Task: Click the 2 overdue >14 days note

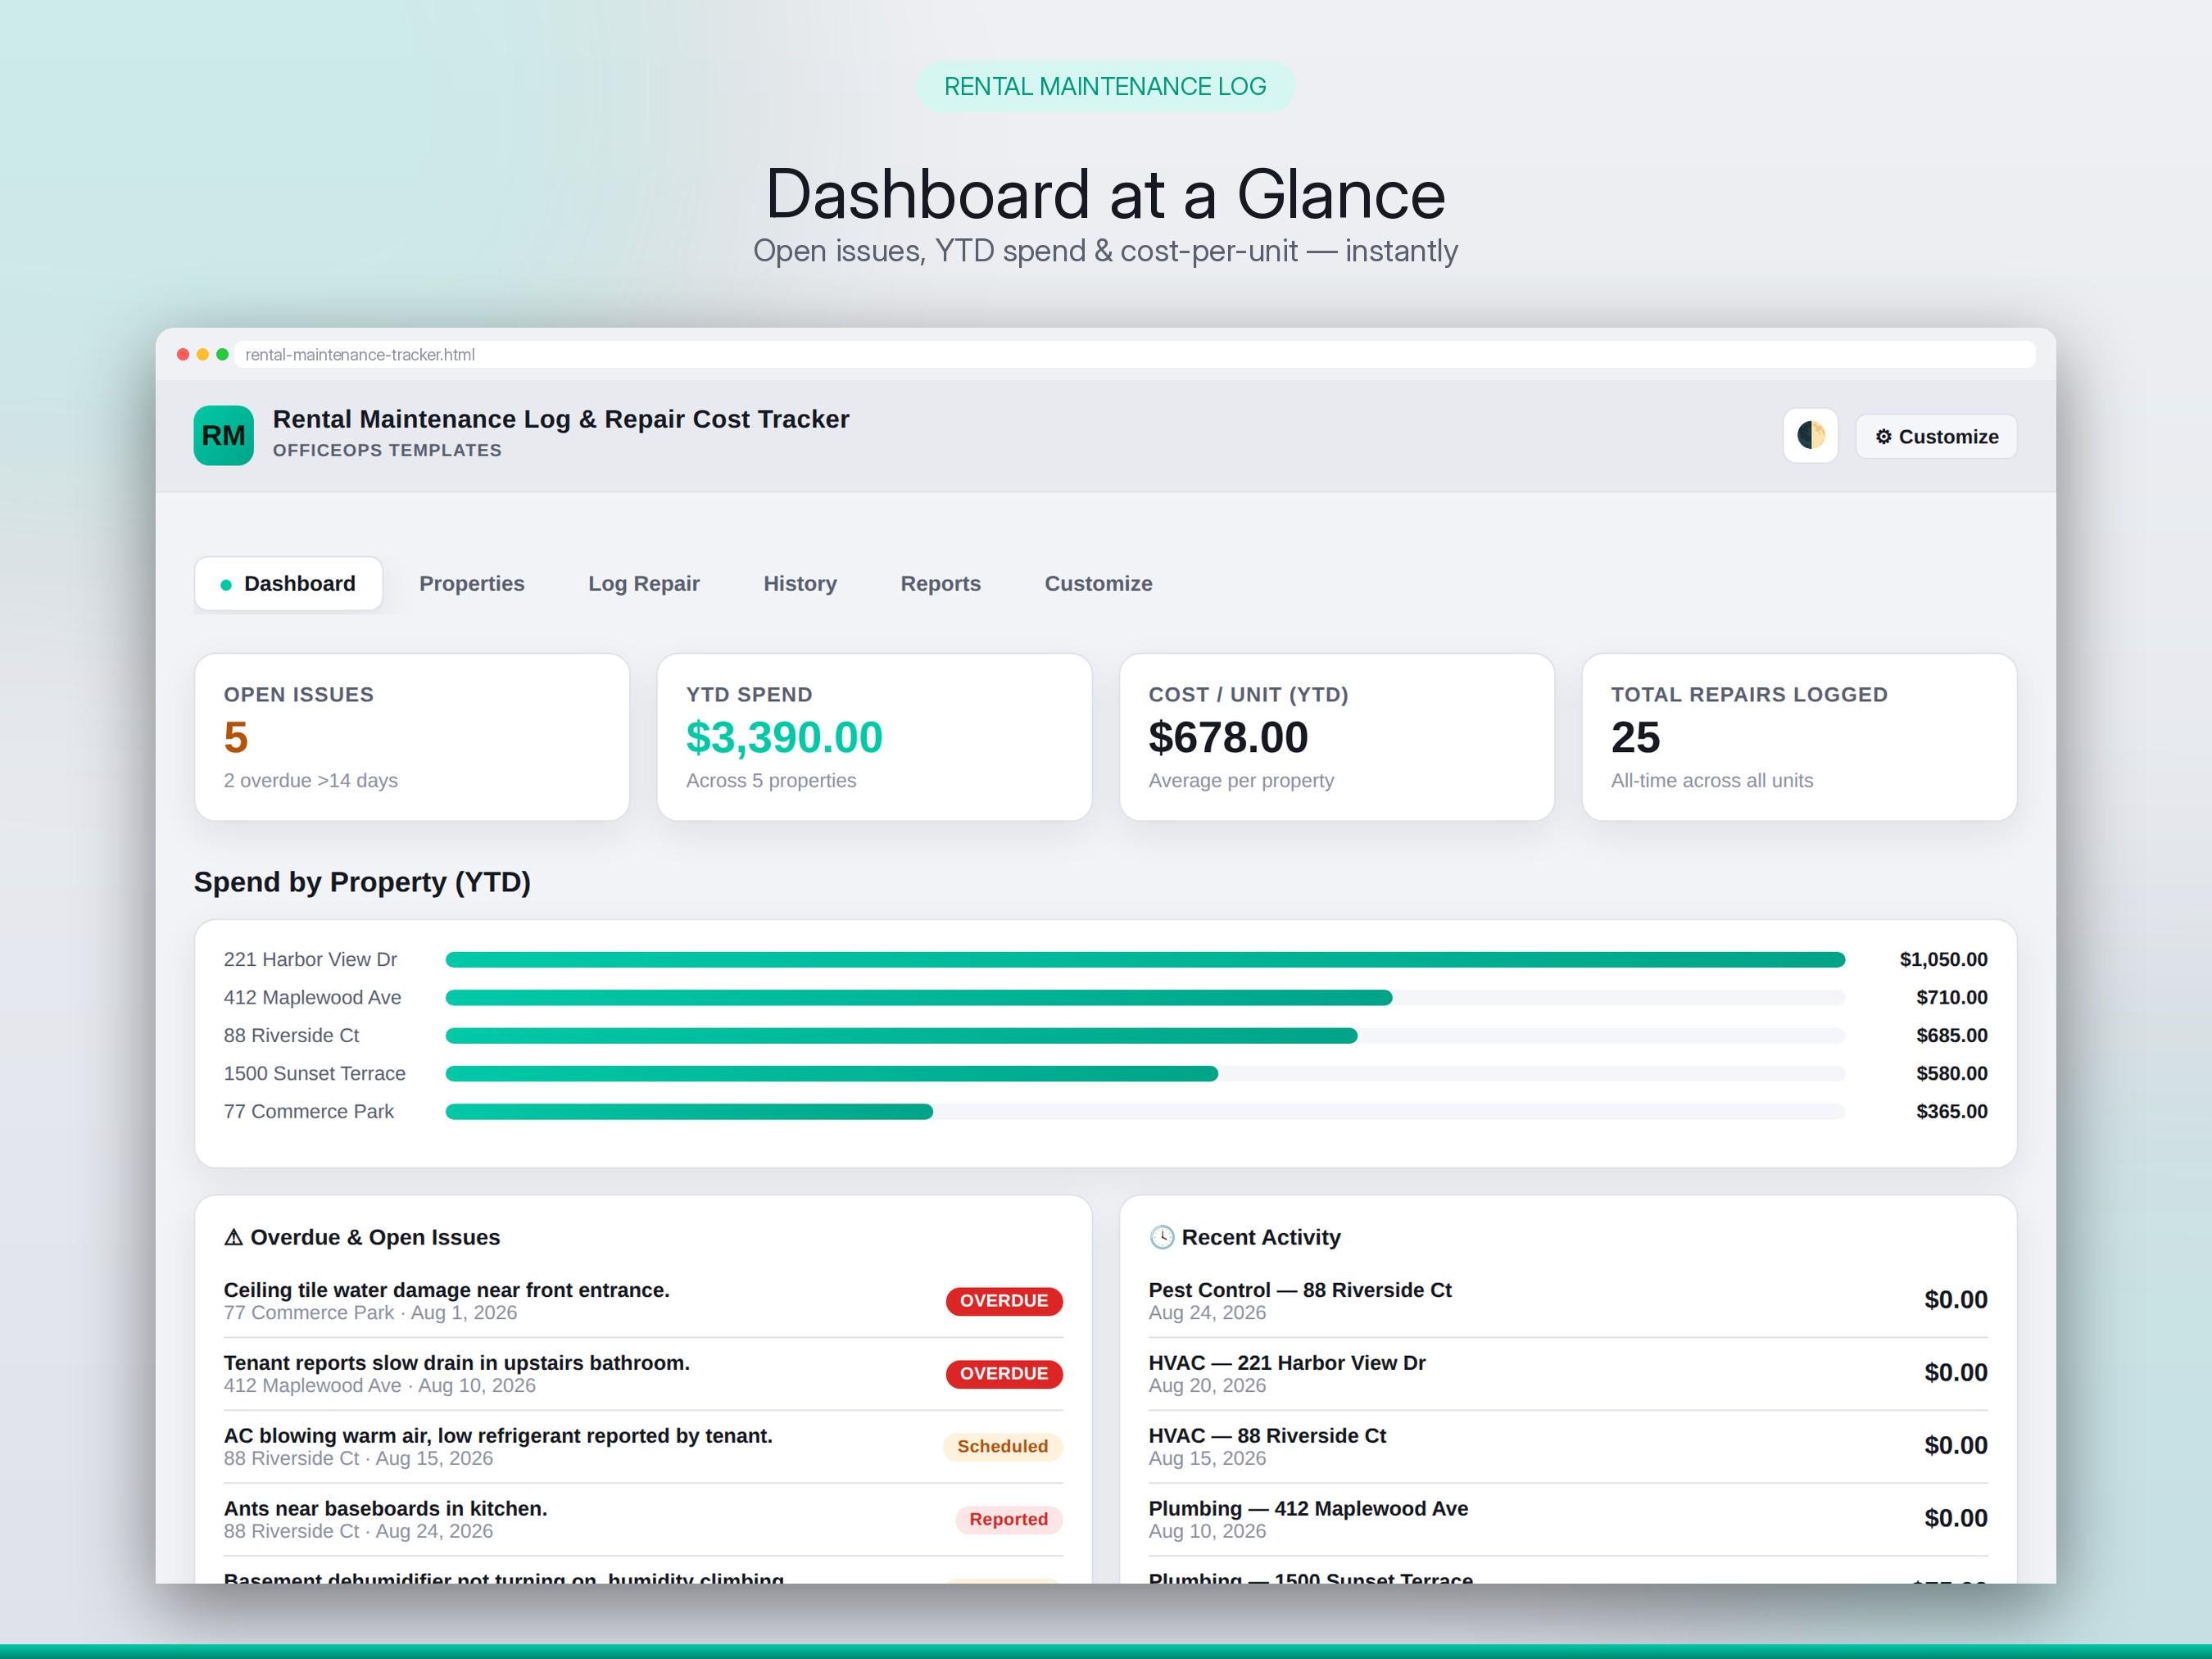Action: coord(310,780)
